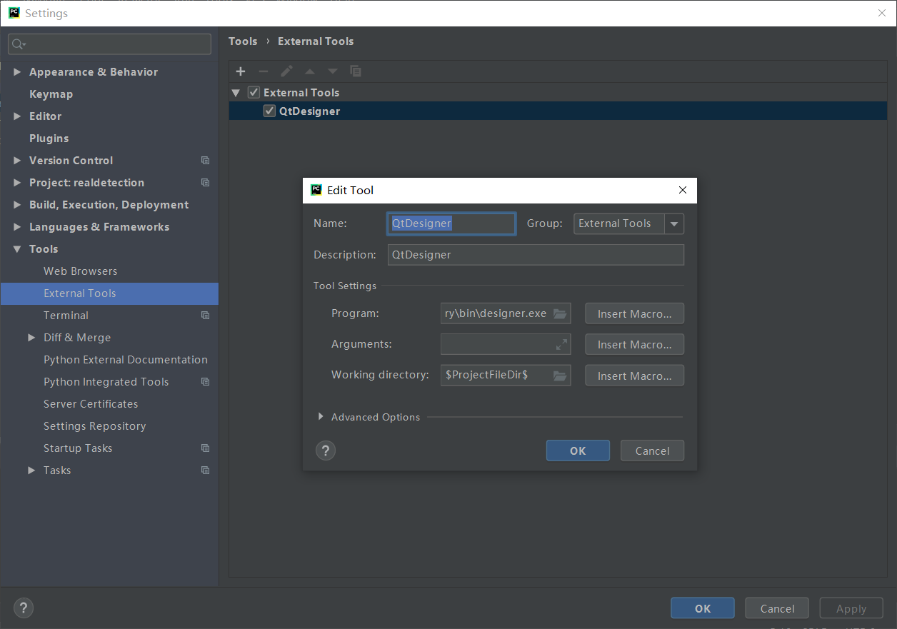The image size is (897, 629).
Task: Collapse the Tools settings node
Action: (x=17, y=249)
